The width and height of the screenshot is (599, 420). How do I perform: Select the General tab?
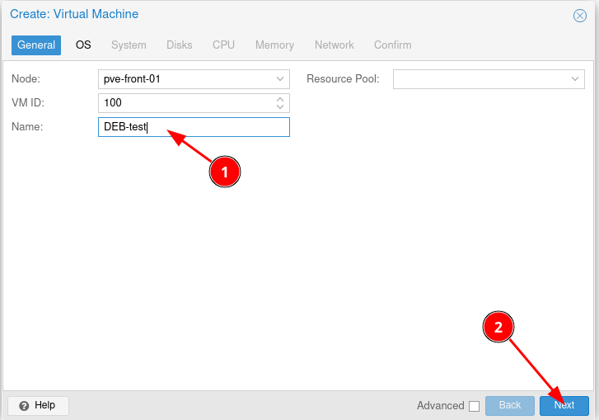[x=36, y=45]
